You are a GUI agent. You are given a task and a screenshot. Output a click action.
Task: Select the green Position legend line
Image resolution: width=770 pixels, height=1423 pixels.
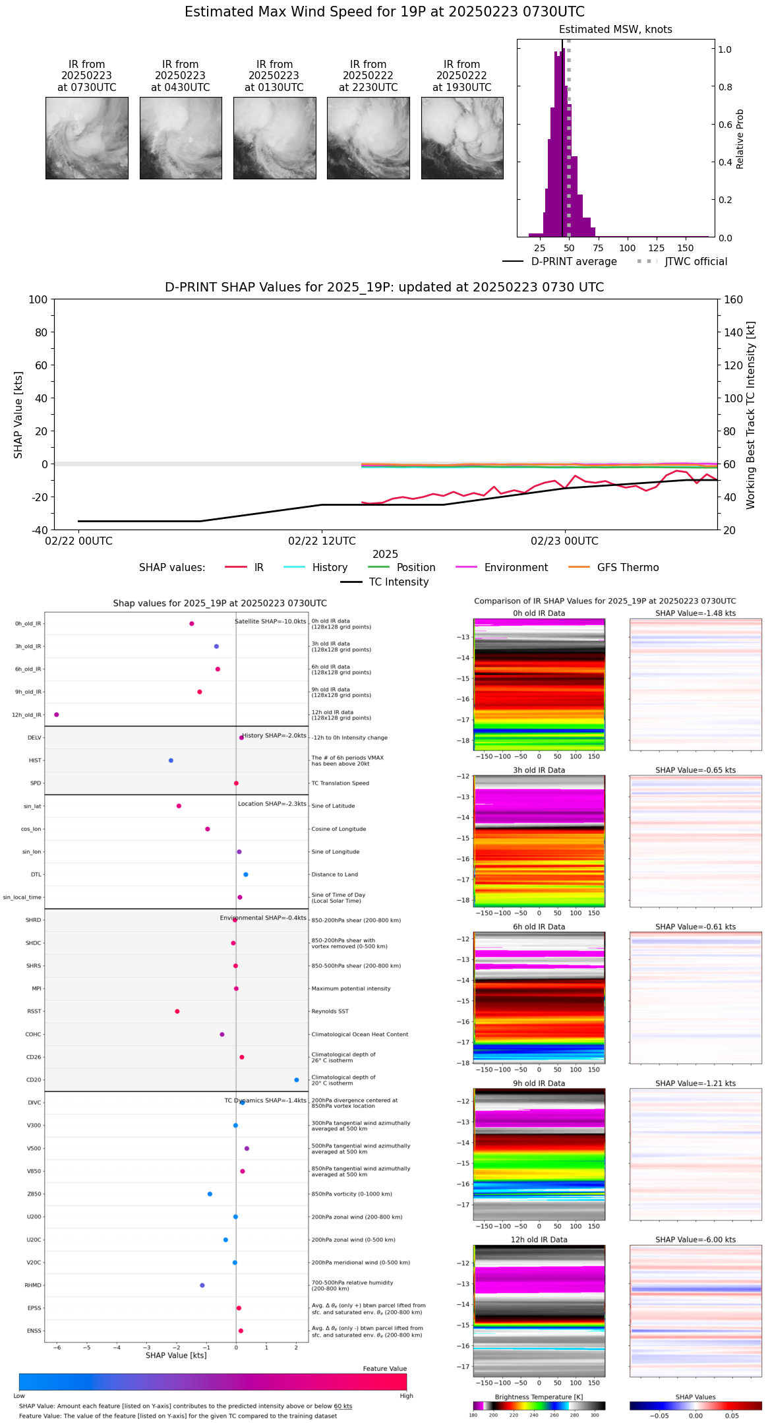coord(378,567)
